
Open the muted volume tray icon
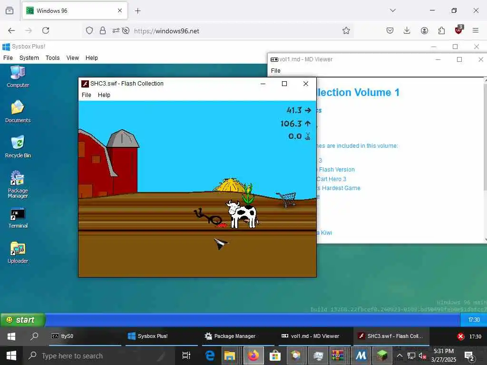[422, 355]
